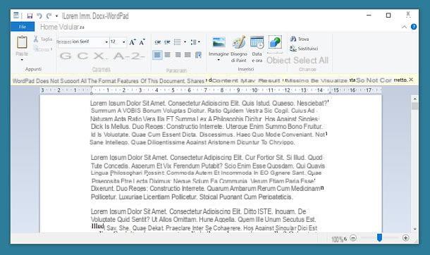Click the bold word "Illud" in the document
Screen dimensions: 430x255
coord(97,226)
